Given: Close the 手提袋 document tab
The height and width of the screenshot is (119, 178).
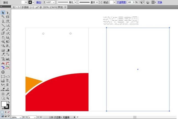Looking at the screenshot, I should (65, 7).
